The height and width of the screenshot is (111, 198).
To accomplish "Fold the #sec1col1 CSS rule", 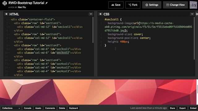I will [x=103, y=19].
